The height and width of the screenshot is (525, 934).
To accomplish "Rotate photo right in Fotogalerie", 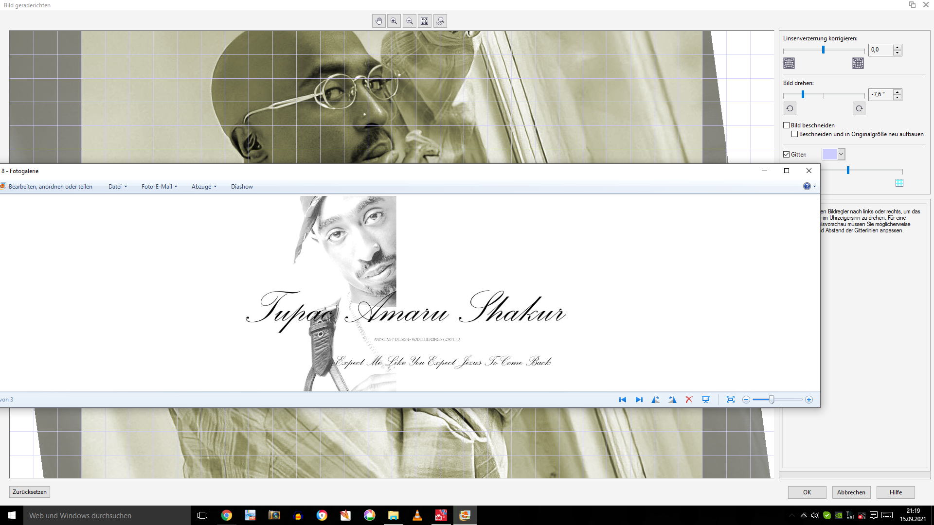I will 672,400.
